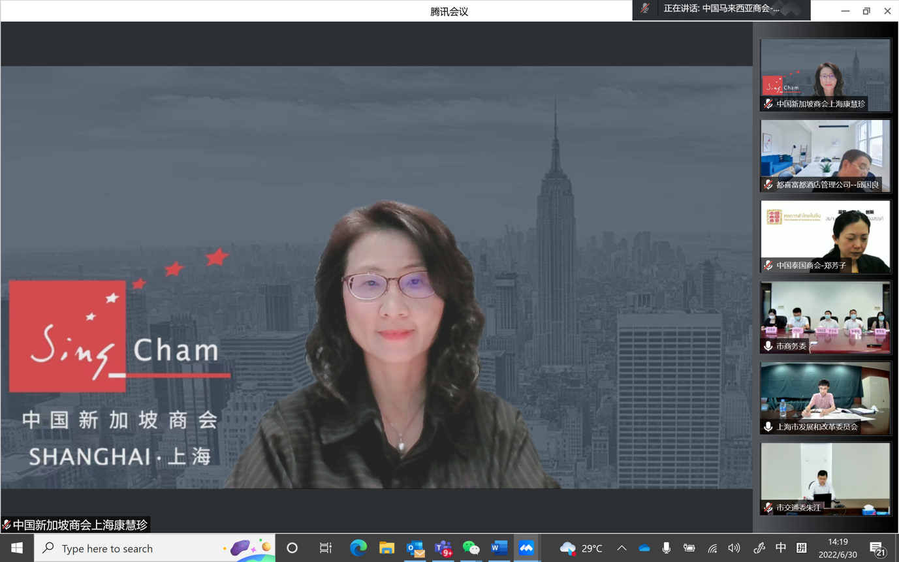899x562 pixels.
Task: Open the volume control in system tray
Action: tap(734, 548)
